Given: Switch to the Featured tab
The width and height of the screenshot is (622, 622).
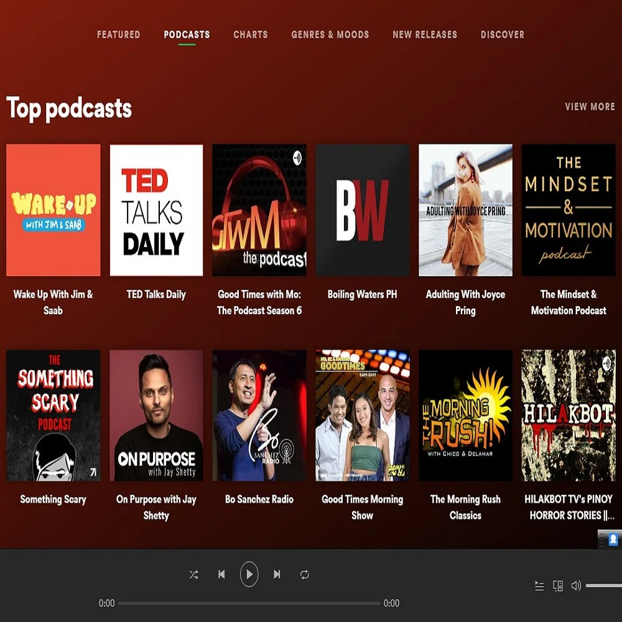Looking at the screenshot, I should pyautogui.click(x=119, y=34).
